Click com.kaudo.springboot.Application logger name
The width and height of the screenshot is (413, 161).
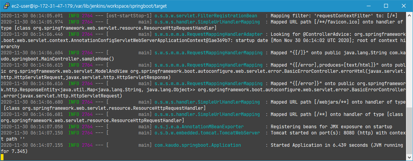click(198, 145)
